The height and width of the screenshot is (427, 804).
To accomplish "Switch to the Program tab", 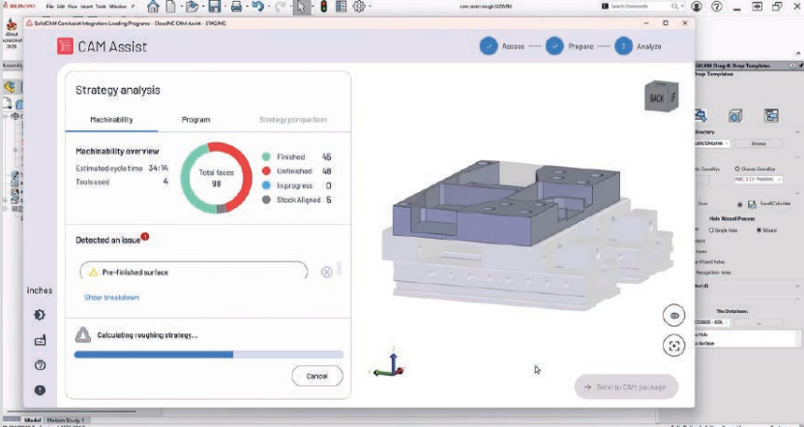I will point(195,120).
